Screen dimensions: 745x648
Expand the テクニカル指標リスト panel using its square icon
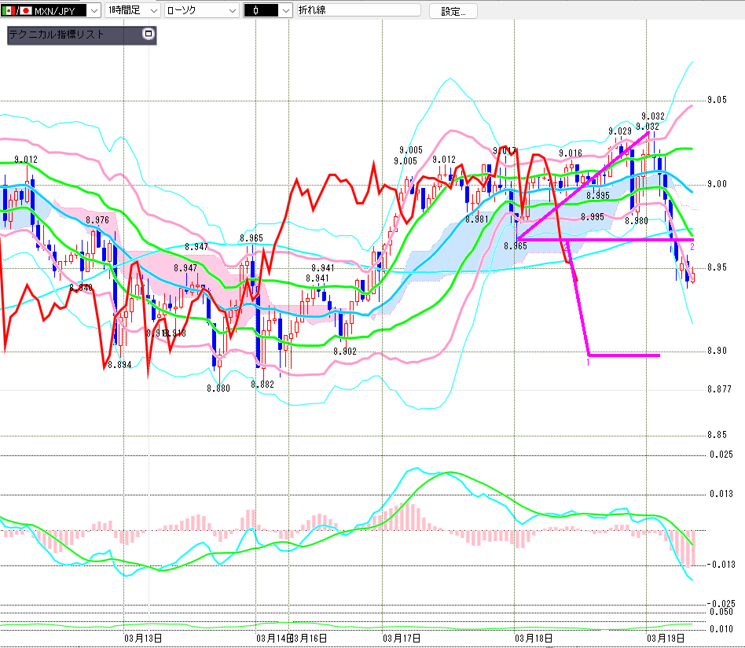pos(147,35)
